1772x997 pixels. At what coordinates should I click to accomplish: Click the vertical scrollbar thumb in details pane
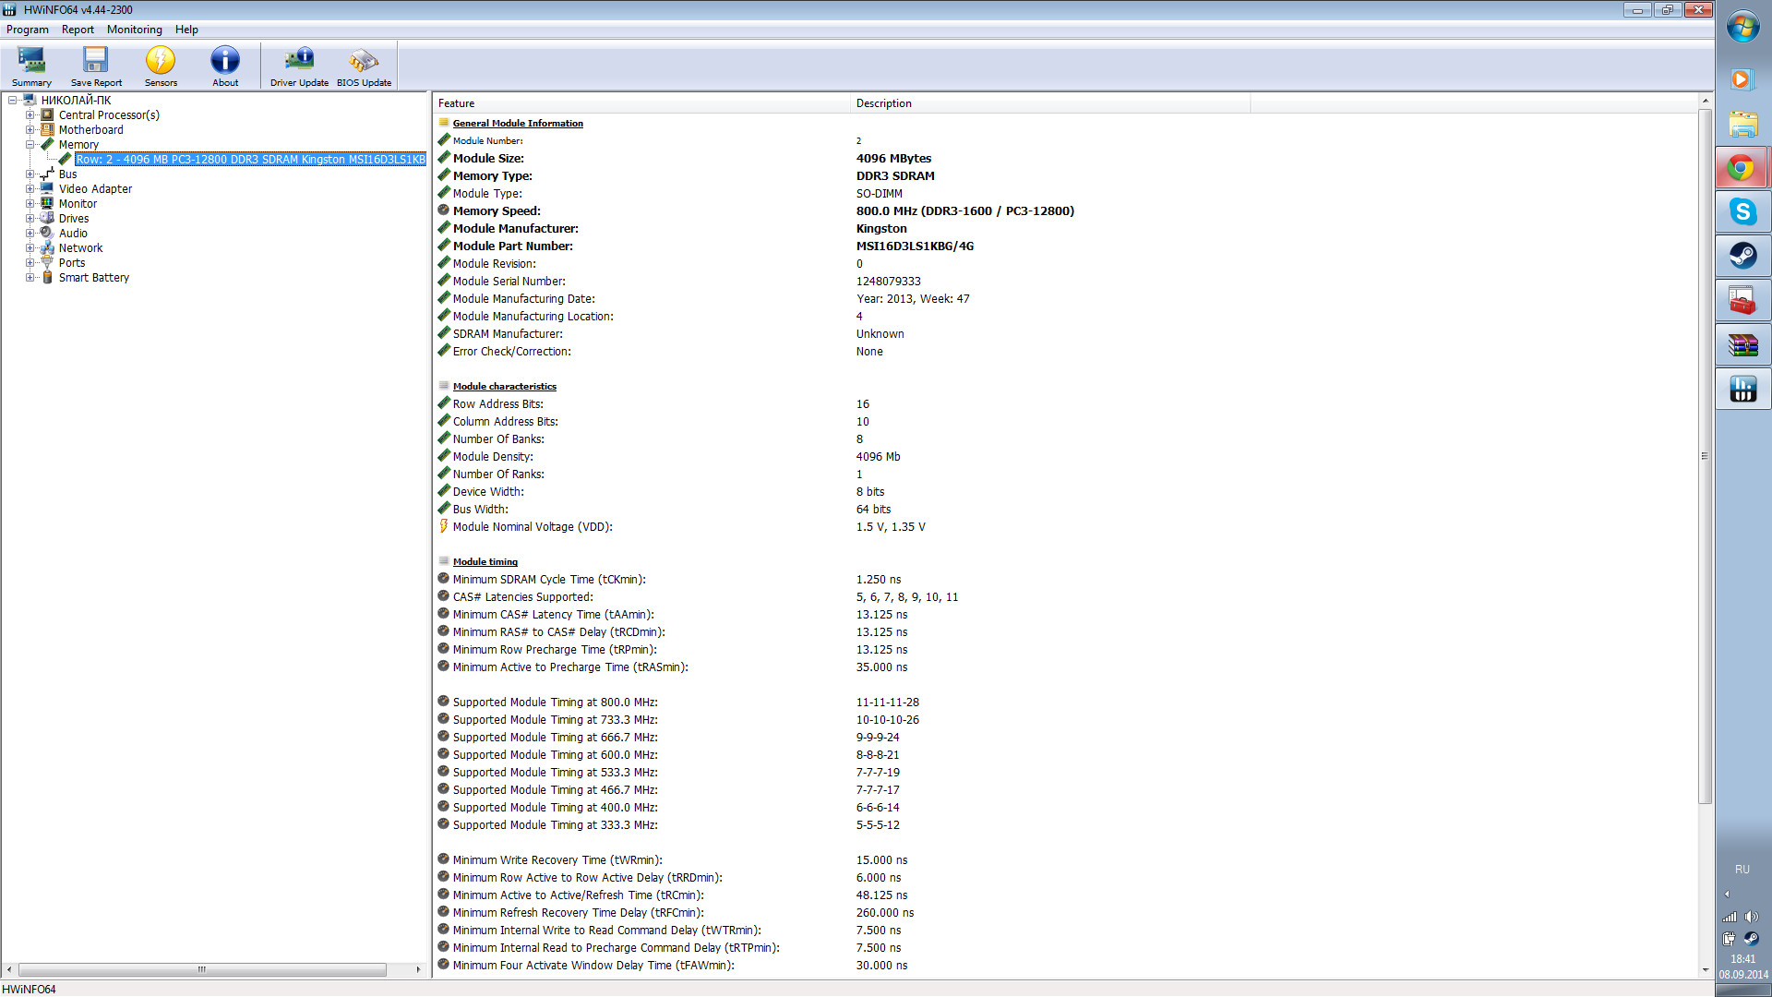pos(1705,456)
